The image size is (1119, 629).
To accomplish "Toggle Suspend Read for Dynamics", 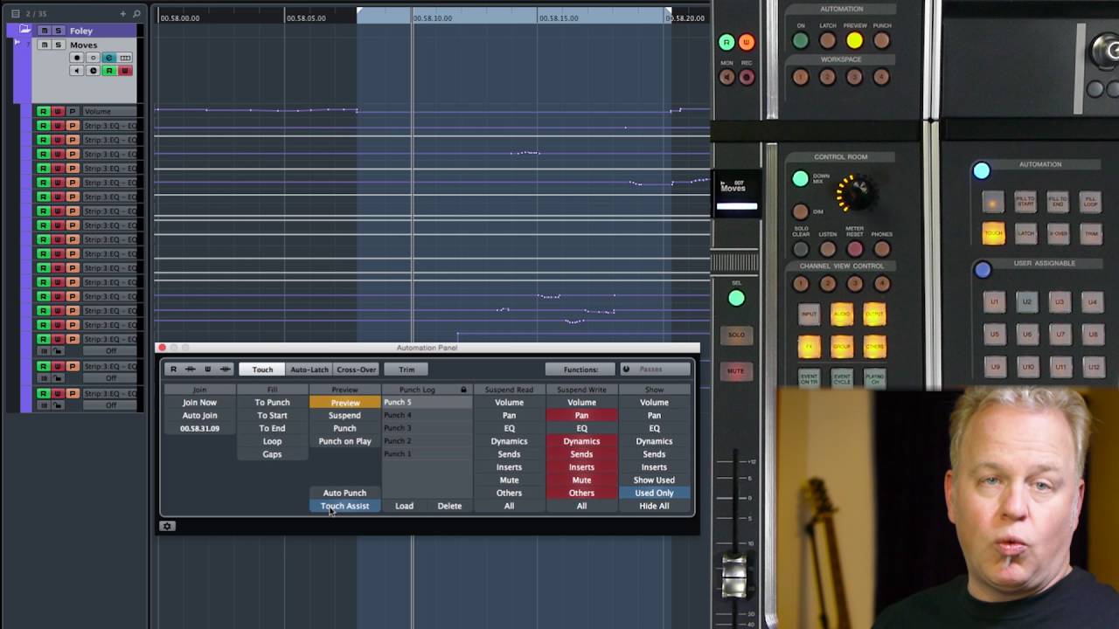I will pos(509,441).
